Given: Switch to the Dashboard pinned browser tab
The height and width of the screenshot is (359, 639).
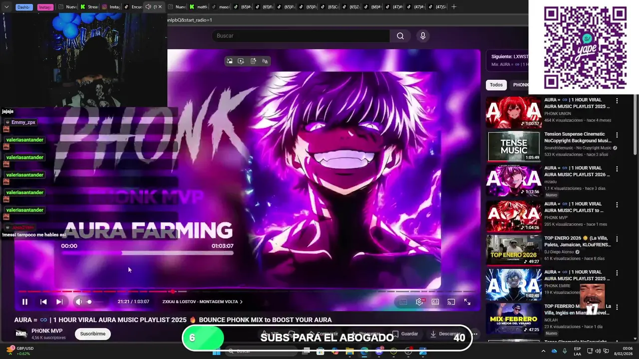Looking at the screenshot, I should point(23,7).
